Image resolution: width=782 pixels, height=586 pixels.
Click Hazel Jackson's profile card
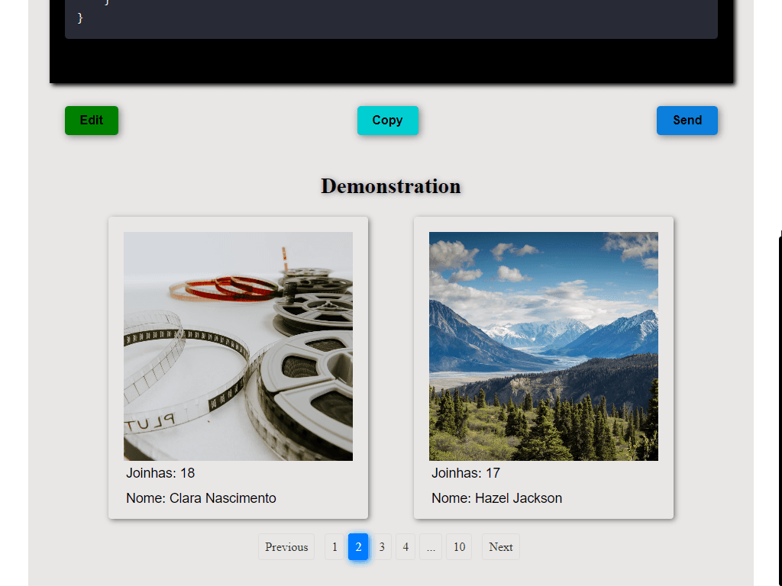tap(543, 366)
